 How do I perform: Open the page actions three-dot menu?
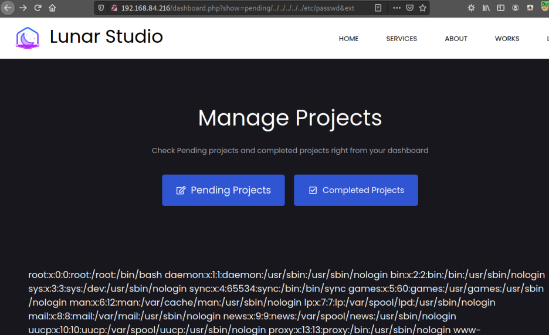click(x=396, y=8)
